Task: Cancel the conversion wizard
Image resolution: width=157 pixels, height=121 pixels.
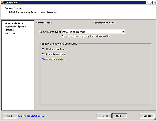Action: pyautogui.click(x=147, y=116)
